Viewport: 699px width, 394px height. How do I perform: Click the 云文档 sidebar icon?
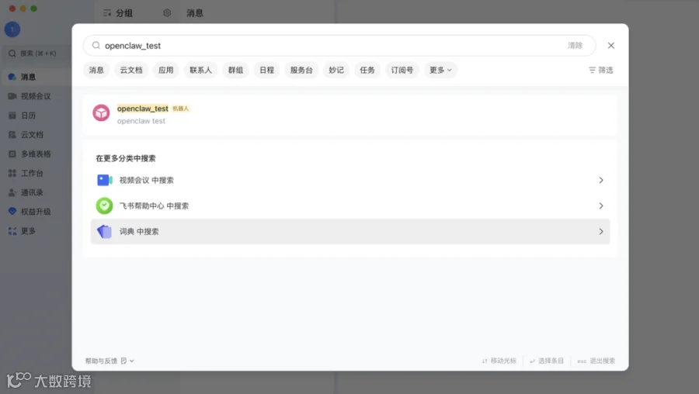tap(12, 134)
